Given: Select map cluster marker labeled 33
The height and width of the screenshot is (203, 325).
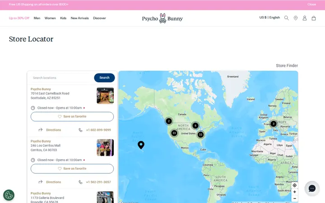Looking at the screenshot, I should click(x=174, y=133).
